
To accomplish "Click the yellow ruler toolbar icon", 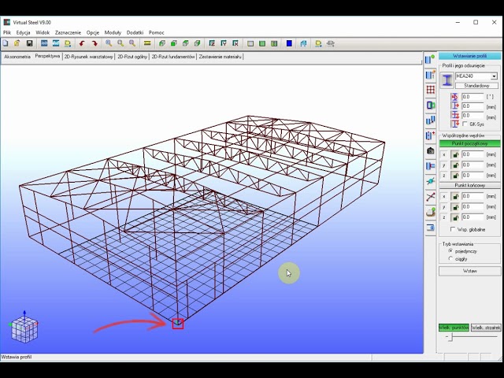I will click(147, 43).
